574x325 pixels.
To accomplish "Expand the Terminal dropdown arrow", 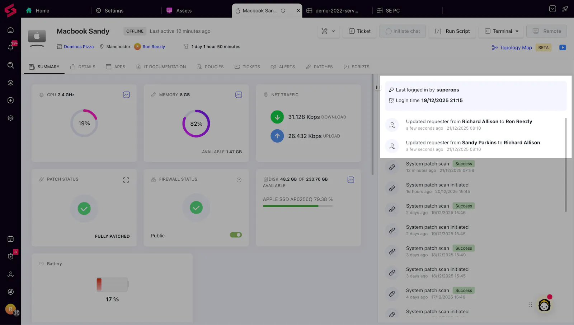I will (517, 31).
